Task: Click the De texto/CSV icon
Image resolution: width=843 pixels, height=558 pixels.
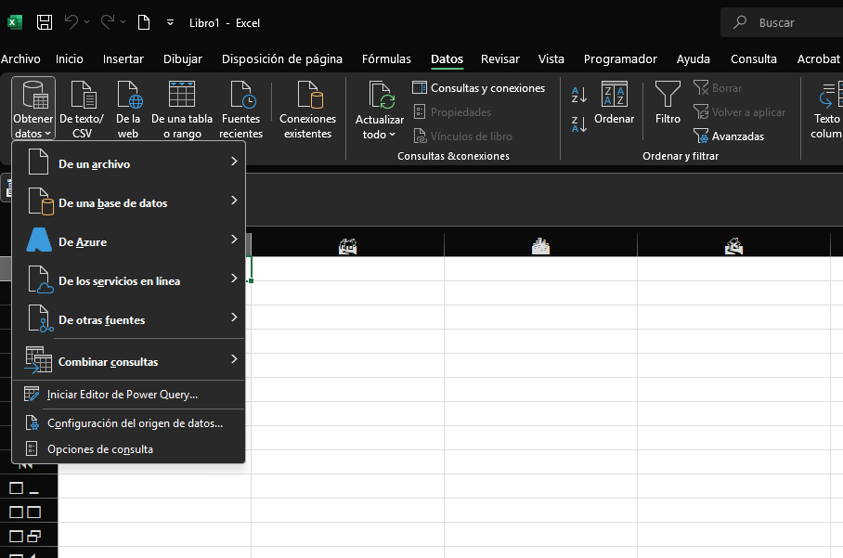Action: [82, 96]
